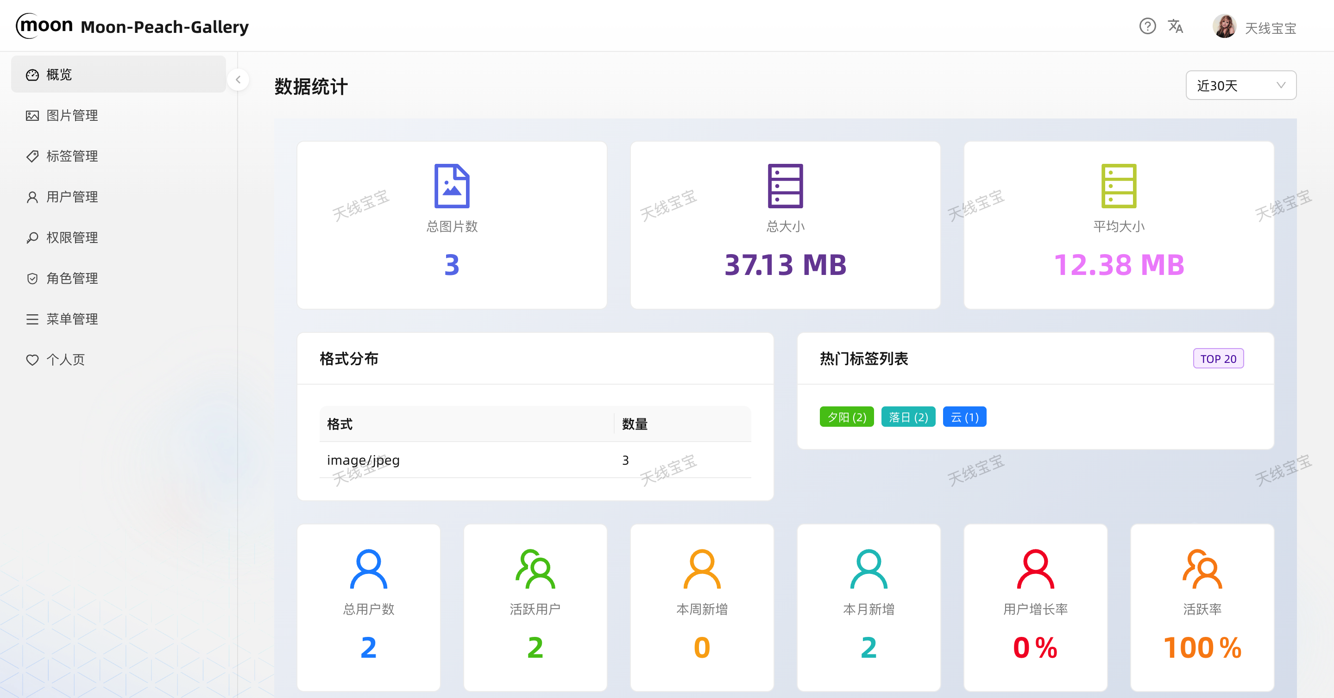Image resolution: width=1334 pixels, height=698 pixels.
Task: Click the blue total users icon
Action: [x=368, y=569]
